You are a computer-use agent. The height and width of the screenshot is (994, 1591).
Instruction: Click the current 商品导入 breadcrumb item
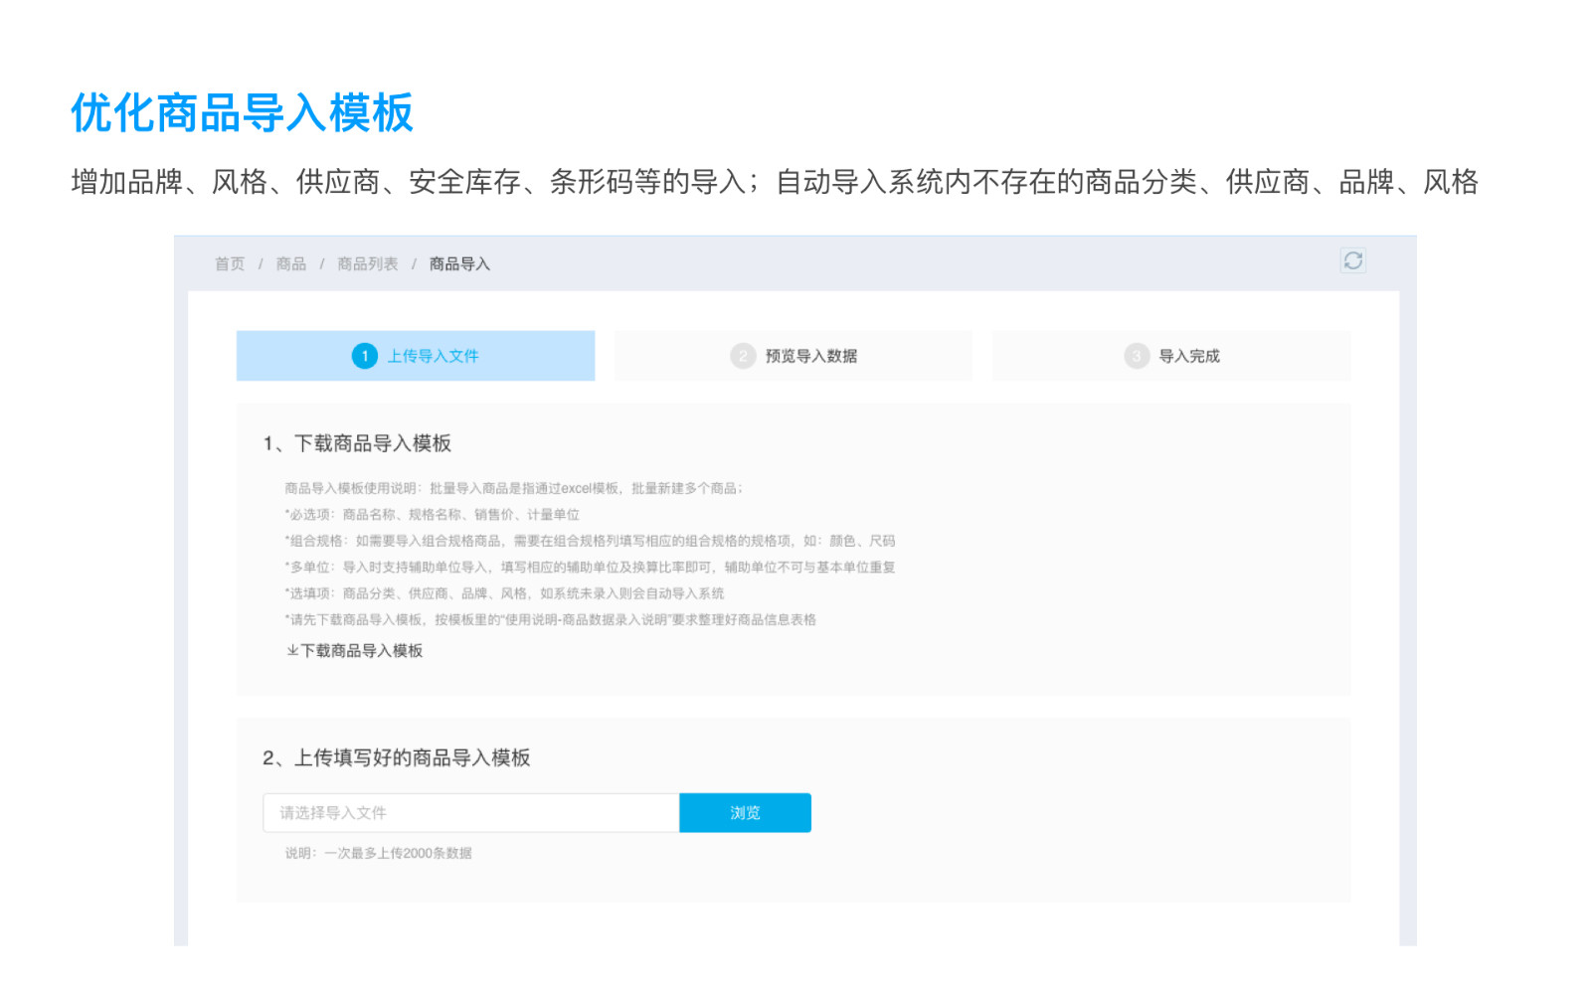tap(459, 263)
